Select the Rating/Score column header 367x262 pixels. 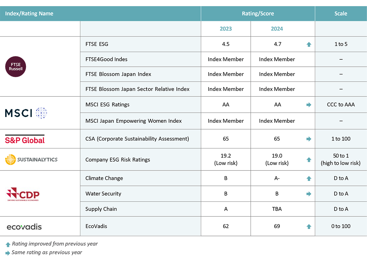(x=258, y=13)
